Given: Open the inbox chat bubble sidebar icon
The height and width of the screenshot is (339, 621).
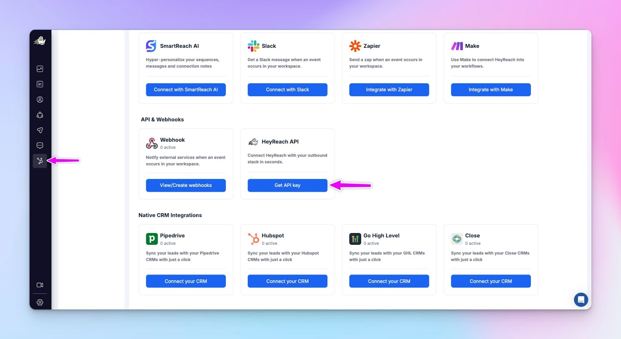Looking at the screenshot, I should coord(40,145).
